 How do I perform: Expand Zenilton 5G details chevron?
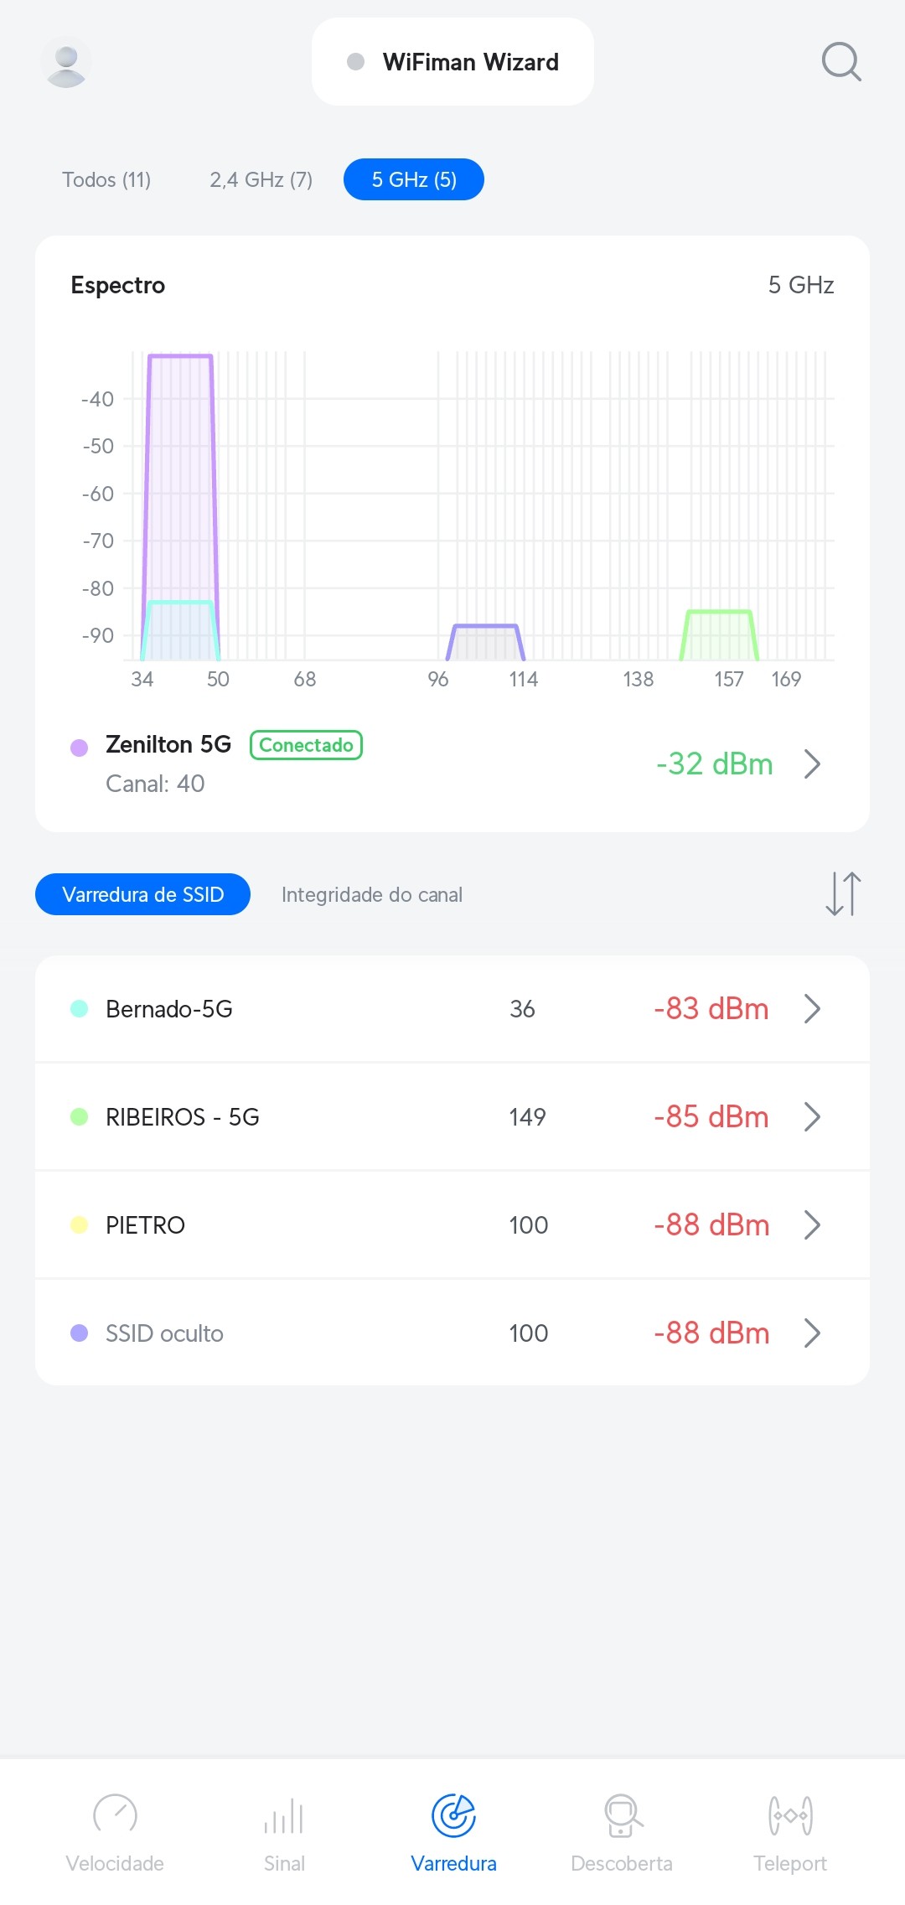pyautogui.click(x=811, y=764)
